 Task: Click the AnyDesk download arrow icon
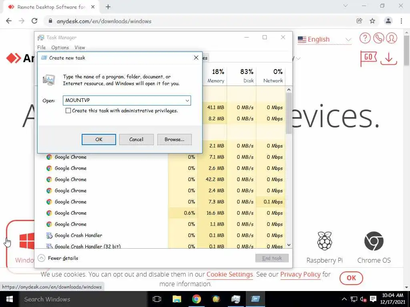coord(389,58)
